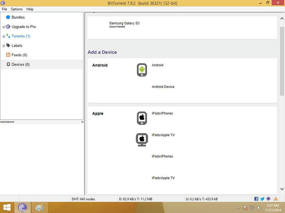
Task: Click the volume speaker tray icon
Action: [259, 208]
